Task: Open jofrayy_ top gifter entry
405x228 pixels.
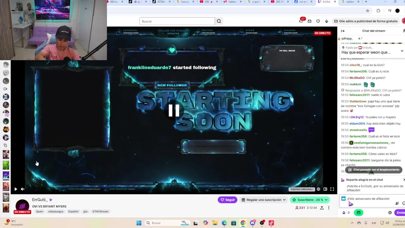Action: [347, 38]
